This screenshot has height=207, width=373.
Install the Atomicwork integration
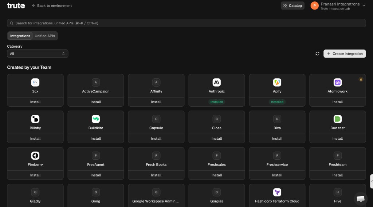click(337, 102)
